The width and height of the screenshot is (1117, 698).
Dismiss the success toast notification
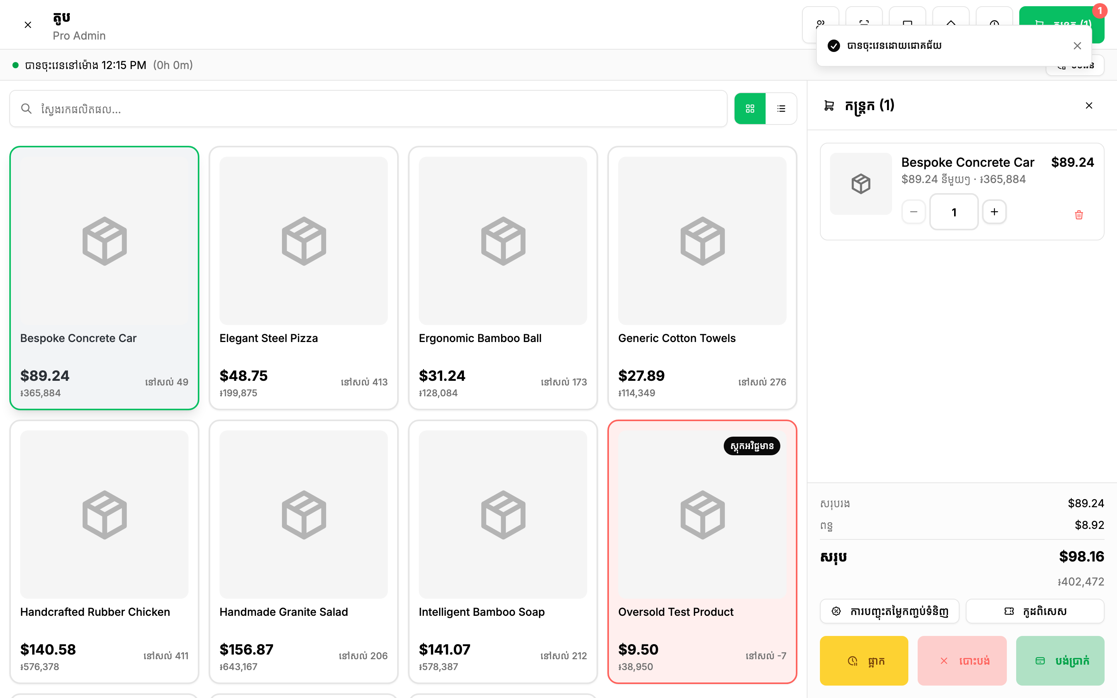point(1077,46)
